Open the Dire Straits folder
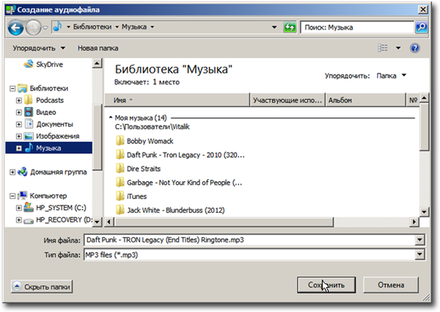 click(x=143, y=168)
